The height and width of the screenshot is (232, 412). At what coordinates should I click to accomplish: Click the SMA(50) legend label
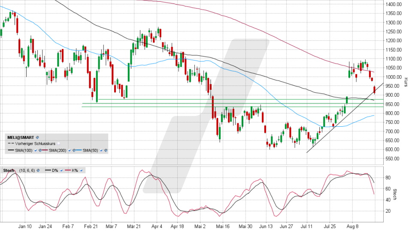pyautogui.click(x=91, y=150)
